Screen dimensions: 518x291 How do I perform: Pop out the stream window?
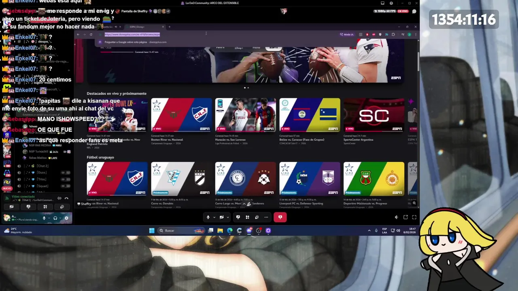pyautogui.click(x=405, y=217)
